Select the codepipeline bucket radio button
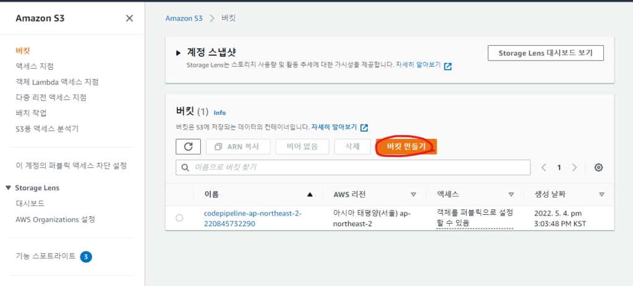 tap(179, 218)
